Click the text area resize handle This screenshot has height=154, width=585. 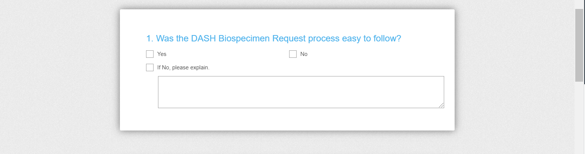coord(442,106)
